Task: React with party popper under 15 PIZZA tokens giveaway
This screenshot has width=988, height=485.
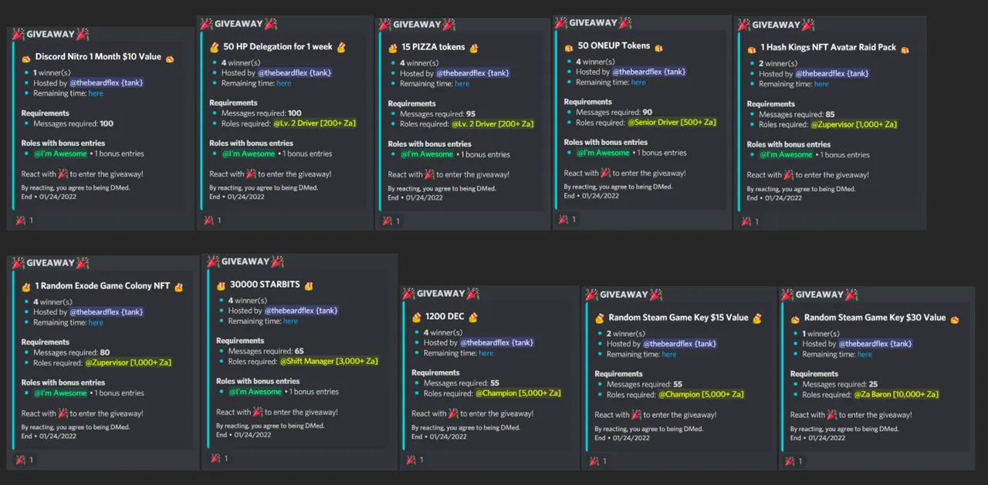Action: pos(390,221)
